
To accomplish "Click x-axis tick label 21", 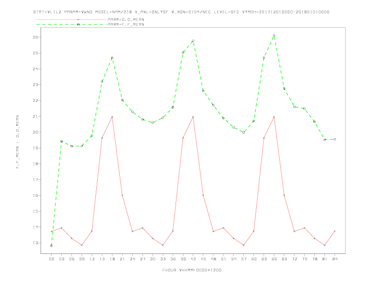I will click(x=122, y=259).
